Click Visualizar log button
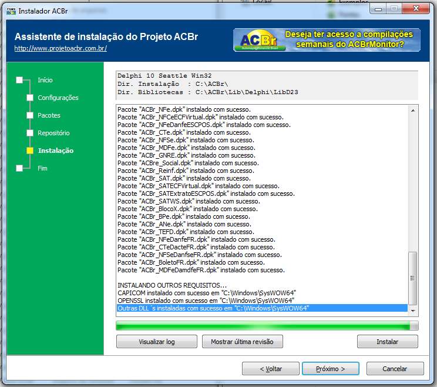This screenshot has height=387, width=437. (157, 342)
